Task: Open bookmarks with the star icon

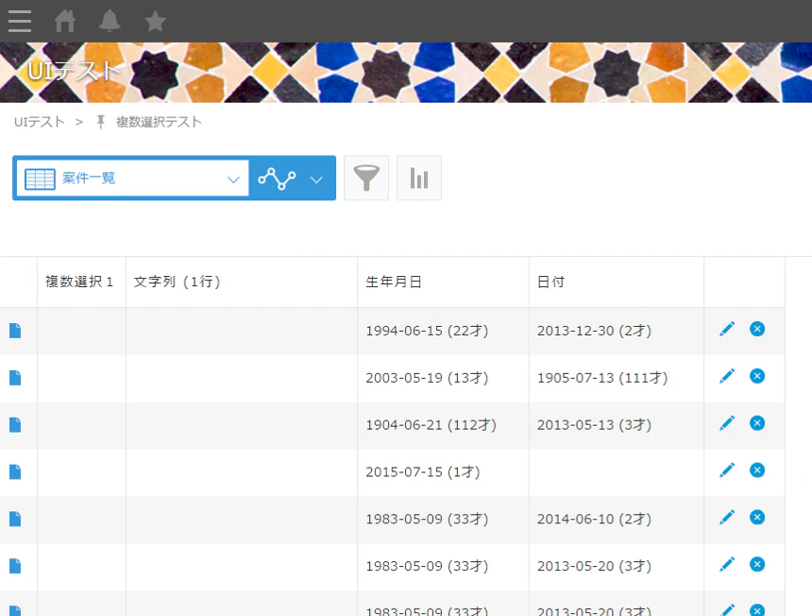Action: click(x=155, y=21)
